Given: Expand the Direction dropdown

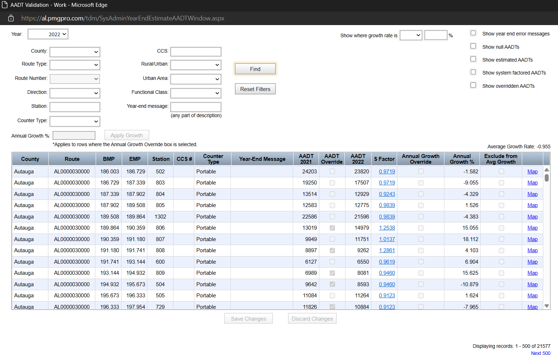Looking at the screenshot, I should (75, 93).
